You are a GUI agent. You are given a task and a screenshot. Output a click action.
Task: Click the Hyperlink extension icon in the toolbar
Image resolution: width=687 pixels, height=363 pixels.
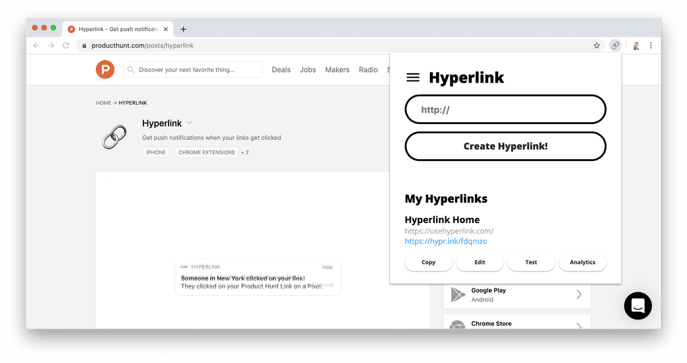[x=615, y=45]
